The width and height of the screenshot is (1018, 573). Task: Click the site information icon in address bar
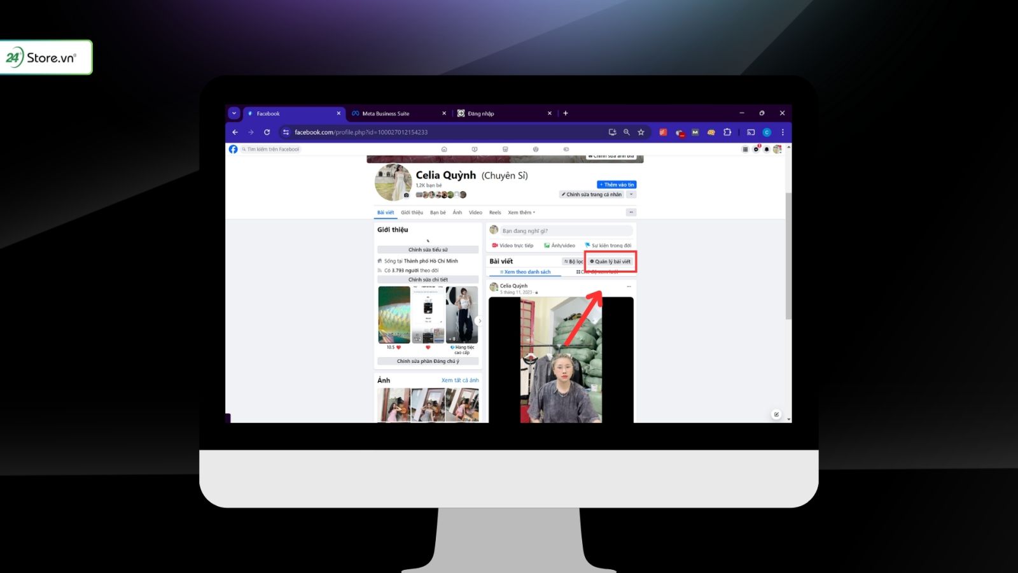point(286,132)
